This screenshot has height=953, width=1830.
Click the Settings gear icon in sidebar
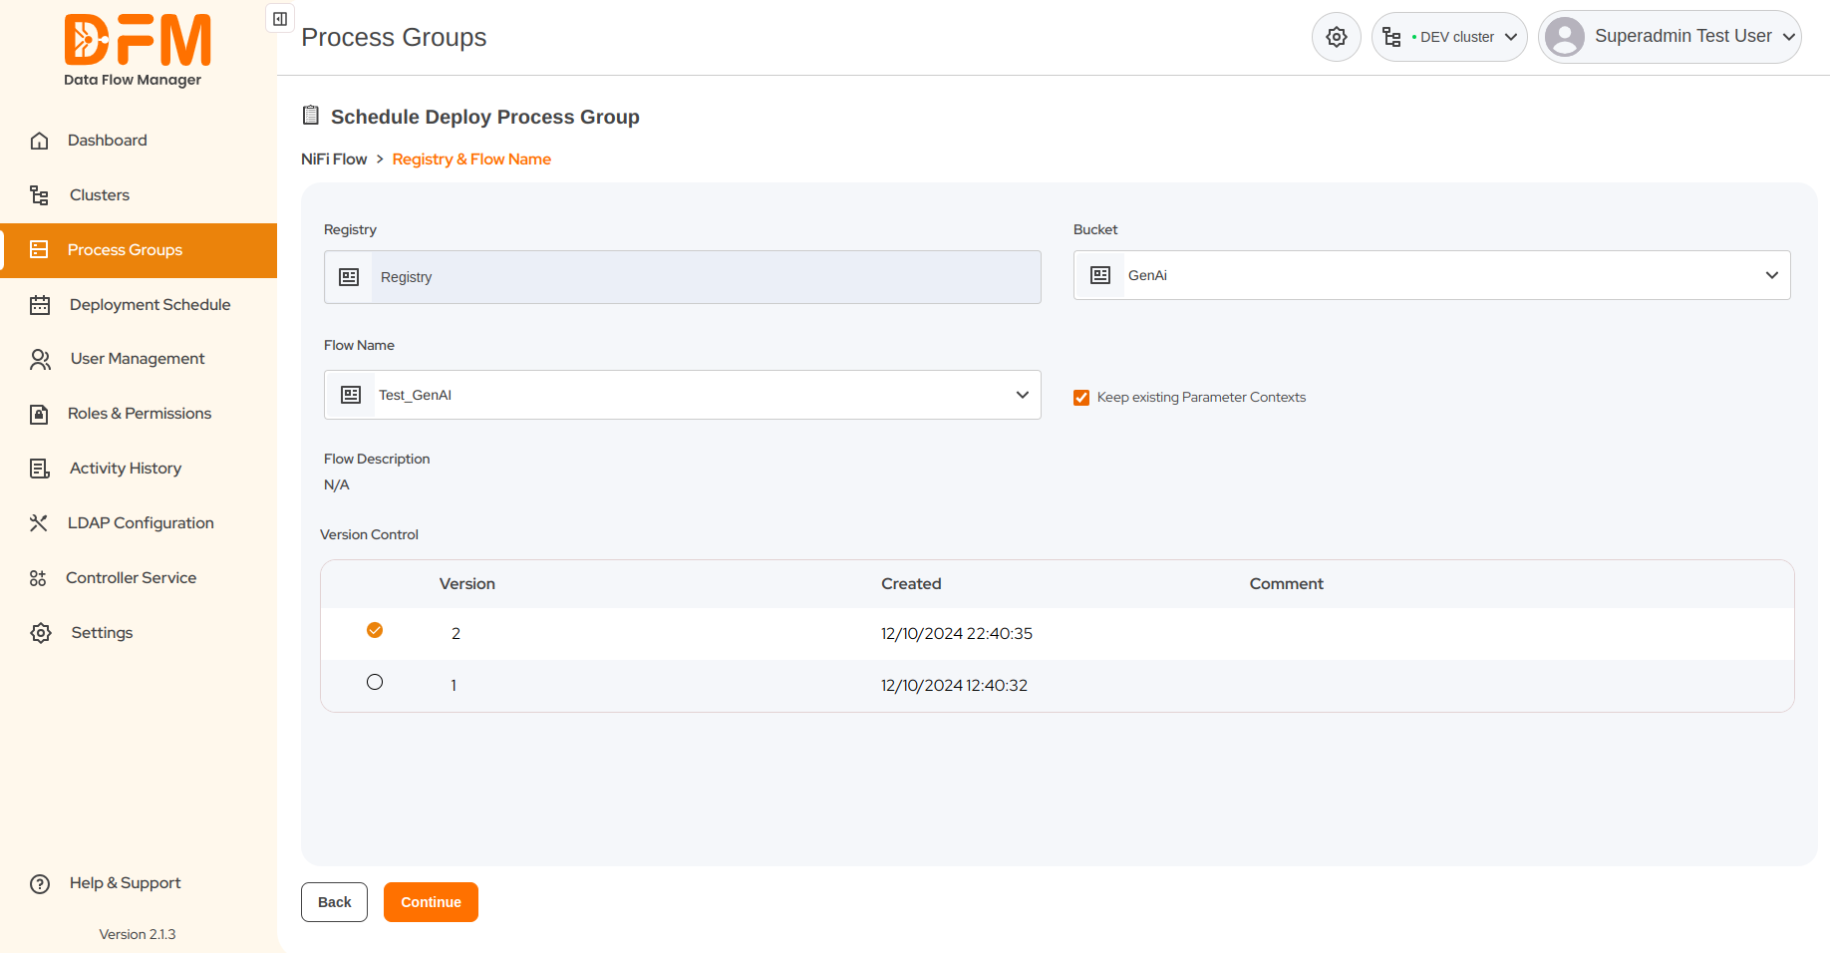[x=41, y=633]
